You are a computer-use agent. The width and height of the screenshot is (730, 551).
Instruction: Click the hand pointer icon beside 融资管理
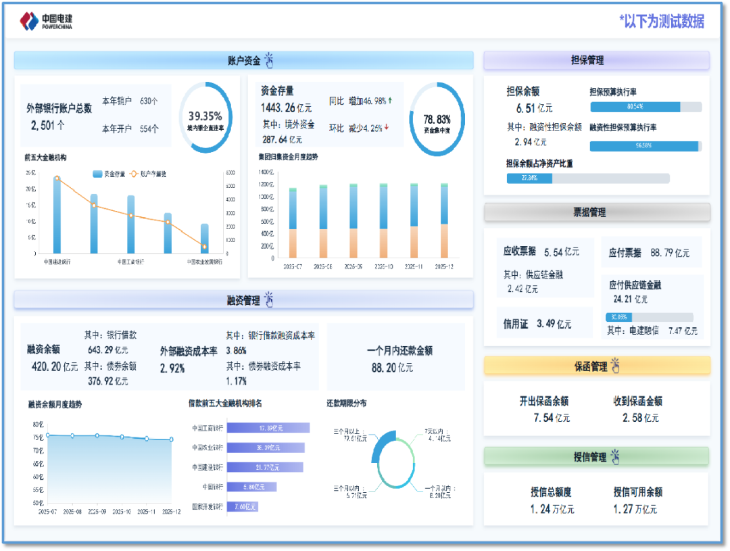269,300
